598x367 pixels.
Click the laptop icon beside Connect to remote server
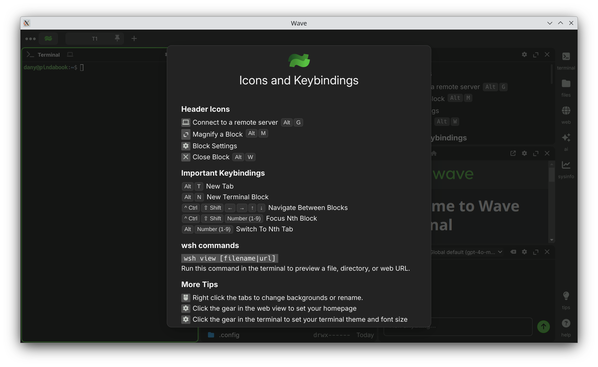(186, 122)
